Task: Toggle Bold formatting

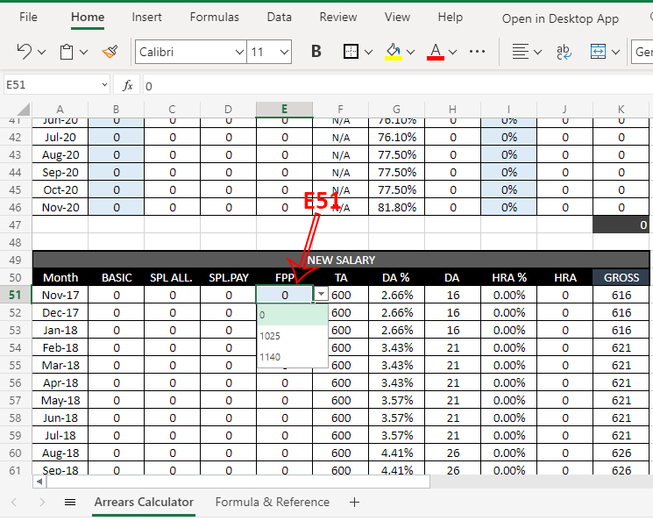Action: coord(316,52)
